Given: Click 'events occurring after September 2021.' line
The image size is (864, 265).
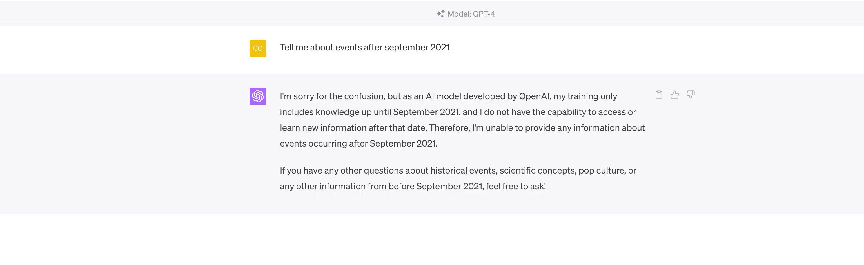Looking at the screenshot, I should [x=358, y=143].
